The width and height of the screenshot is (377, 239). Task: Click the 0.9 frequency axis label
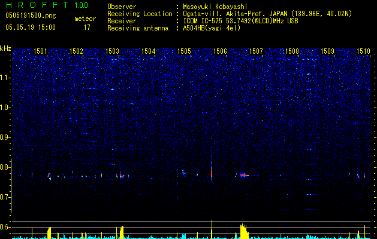coord(5,137)
